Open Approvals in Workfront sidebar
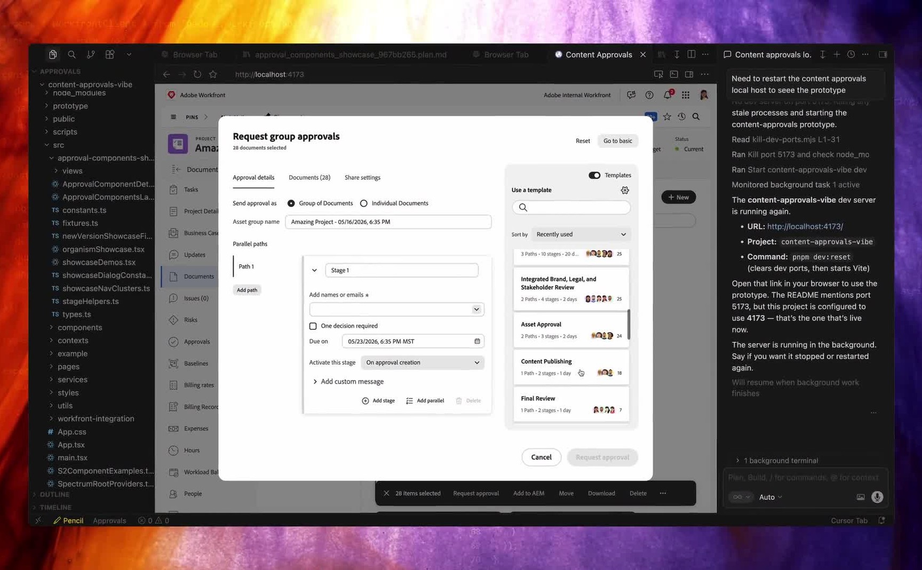The height and width of the screenshot is (570, 922). click(x=196, y=342)
